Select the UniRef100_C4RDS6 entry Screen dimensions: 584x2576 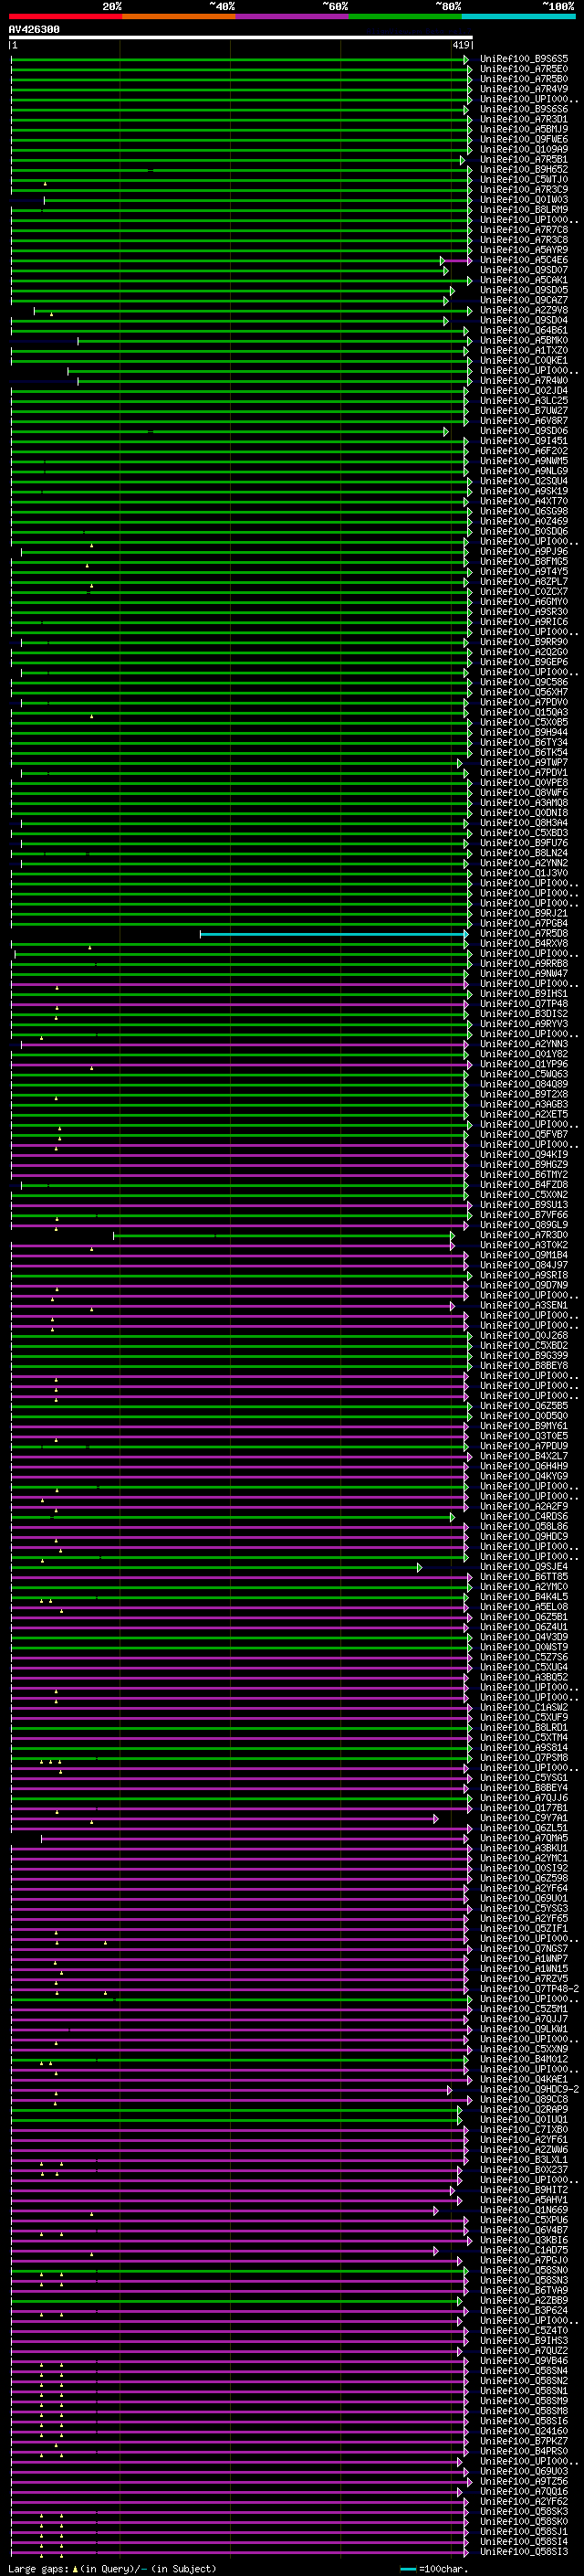coord(524,1516)
